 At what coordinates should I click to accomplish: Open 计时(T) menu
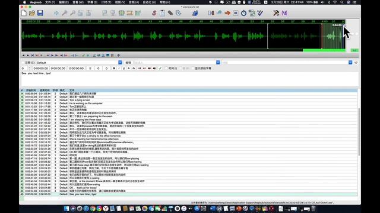pyautogui.click(x=106, y=2)
